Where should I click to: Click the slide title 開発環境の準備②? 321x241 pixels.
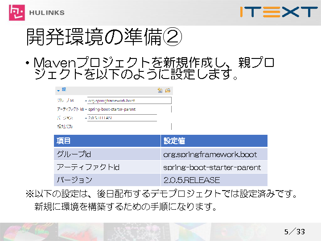tap(103, 38)
